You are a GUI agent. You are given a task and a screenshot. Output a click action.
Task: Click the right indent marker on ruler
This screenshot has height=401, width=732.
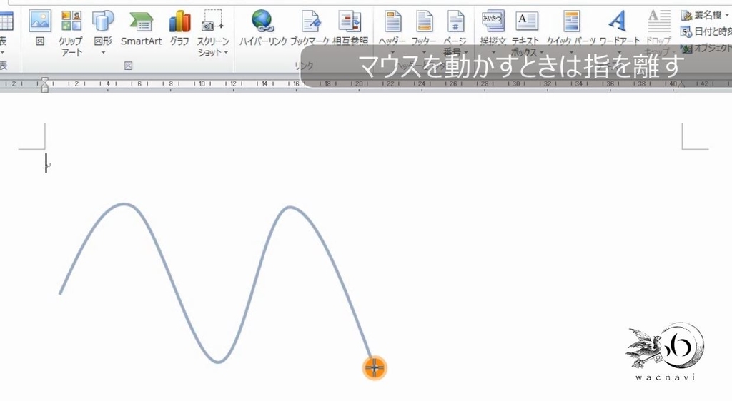coord(681,86)
